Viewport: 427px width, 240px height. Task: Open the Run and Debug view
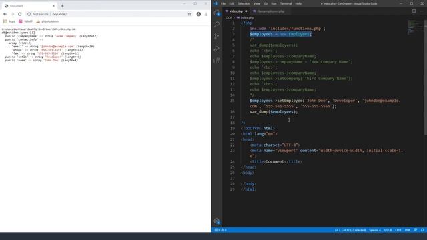(217, 49)
